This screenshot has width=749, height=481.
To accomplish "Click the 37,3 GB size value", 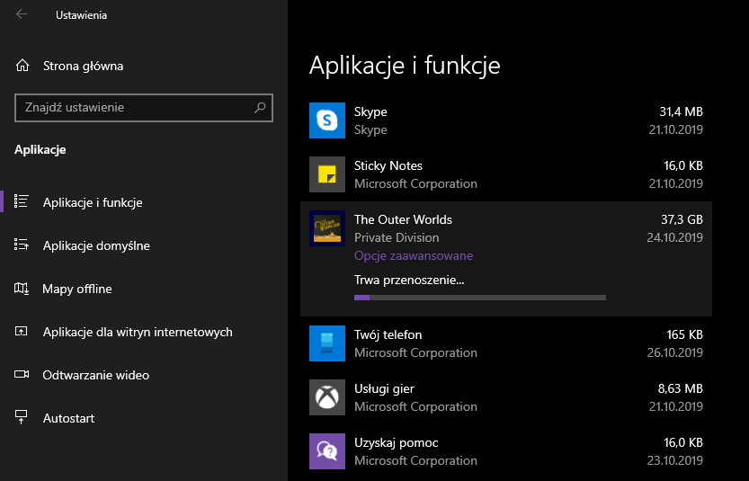I will click(682, 219).
